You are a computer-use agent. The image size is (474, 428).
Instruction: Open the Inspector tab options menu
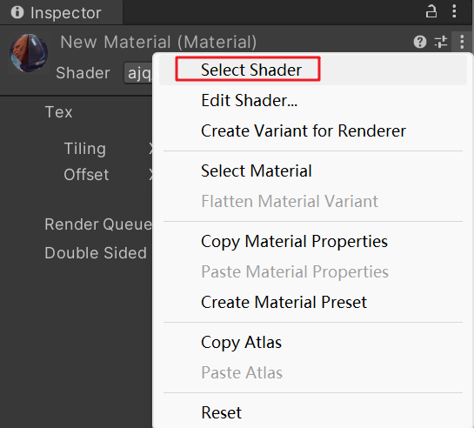(454, 11)
